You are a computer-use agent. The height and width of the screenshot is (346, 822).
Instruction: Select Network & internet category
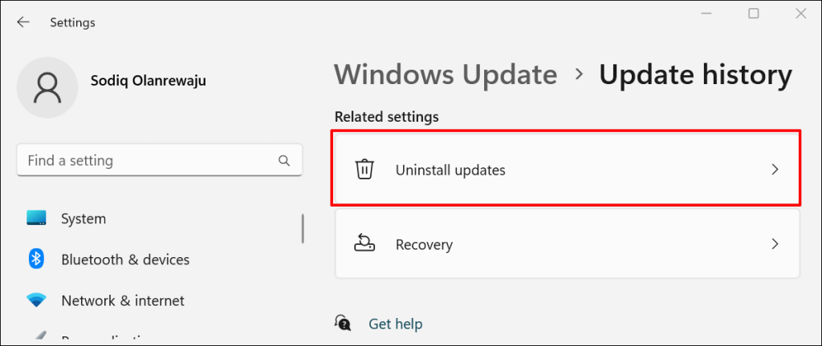(x=123, y=301)
